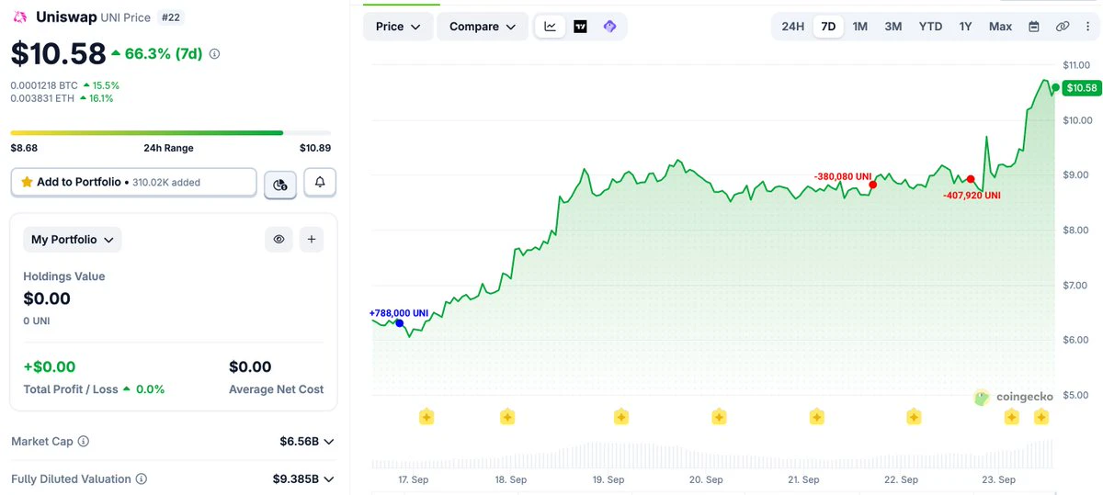Open the Price dropdown
Image resolution: width=1103 pixels, height=495 pixels.
(398, 27)
